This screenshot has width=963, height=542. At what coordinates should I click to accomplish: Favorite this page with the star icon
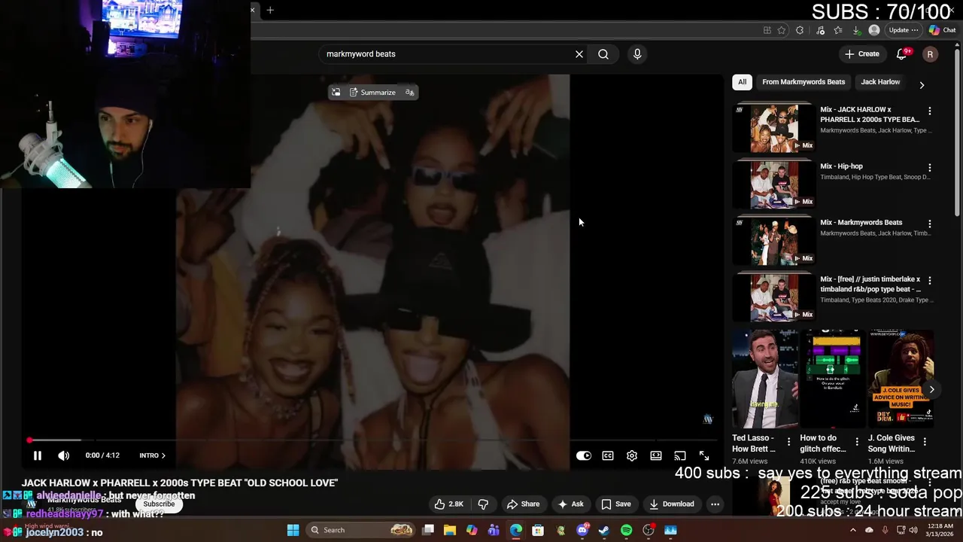coord(782,30)
